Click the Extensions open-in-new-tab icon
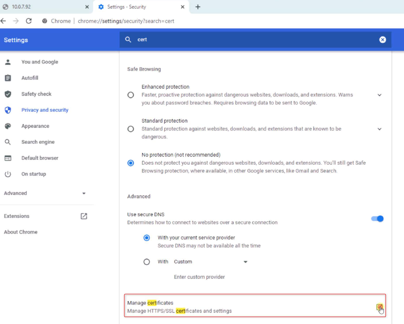Viewport: 404px width, 324px height. pyautogui.click(x=84, y=216)
